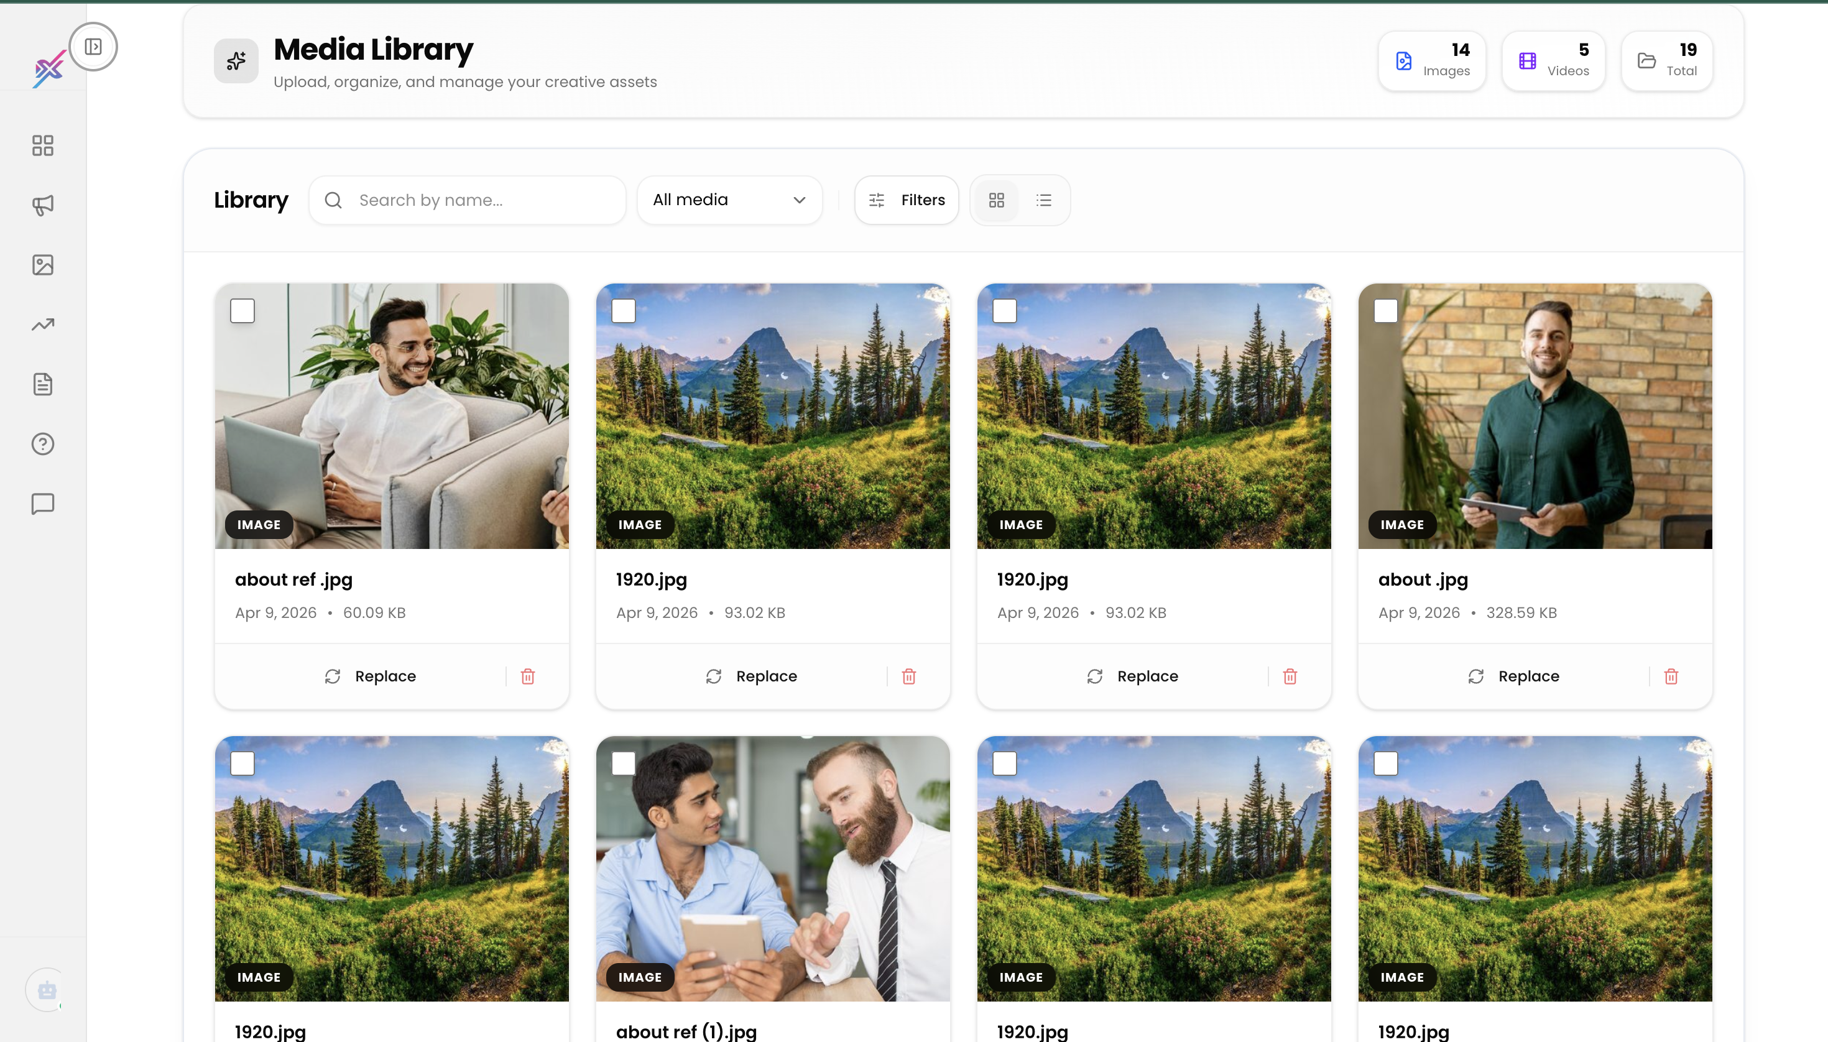Open the campaigns megaphone icon in sidebar
This screenshot has width=1828, height=1042.
(x=43, y=205)
